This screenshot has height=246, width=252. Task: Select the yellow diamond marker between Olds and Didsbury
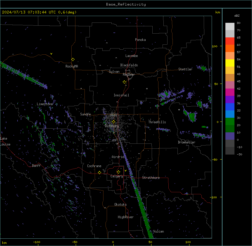click(113, 122)
